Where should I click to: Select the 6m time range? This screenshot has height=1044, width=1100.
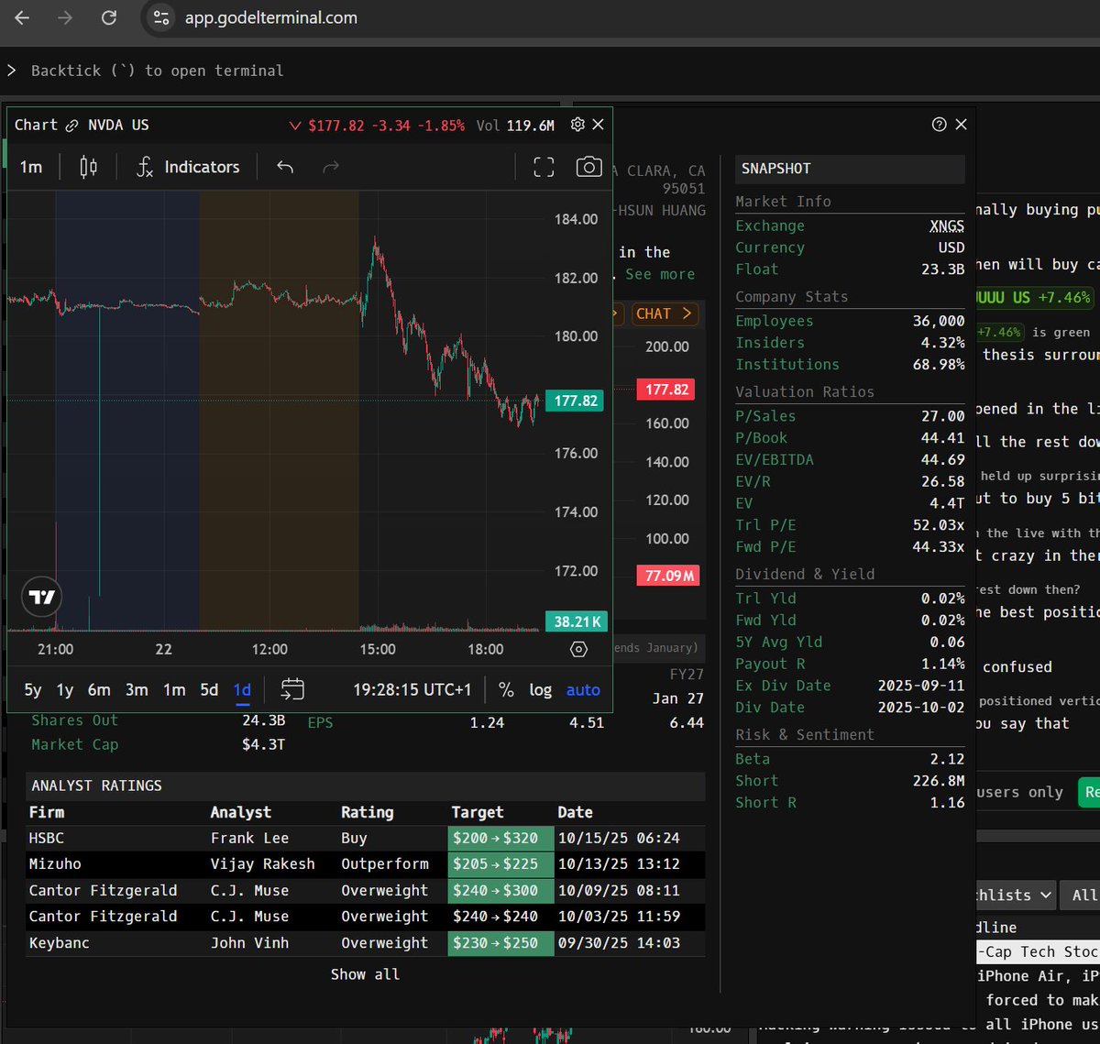(99, 690)
